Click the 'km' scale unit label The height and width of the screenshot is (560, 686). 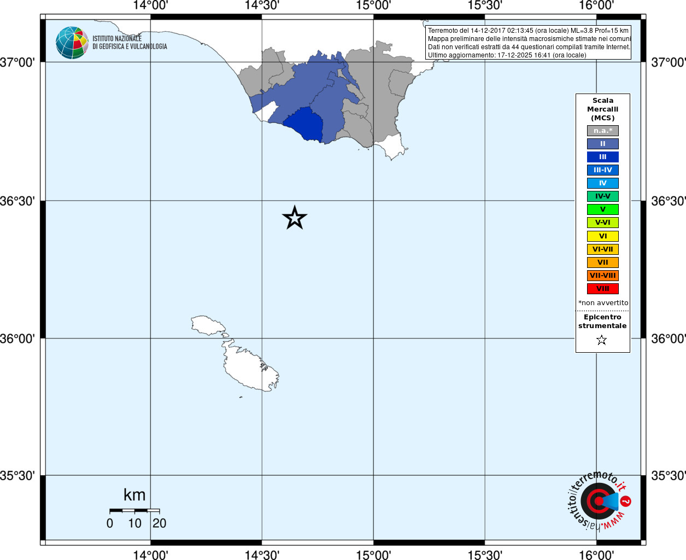tap(134, 495)
